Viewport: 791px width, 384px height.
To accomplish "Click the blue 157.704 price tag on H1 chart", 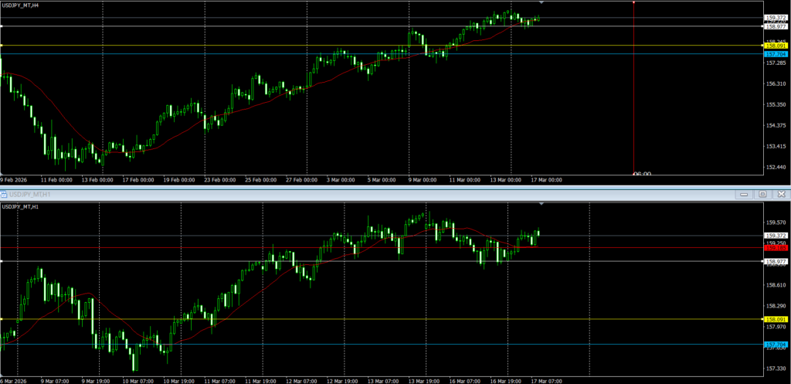I will [x=775, y=344].
